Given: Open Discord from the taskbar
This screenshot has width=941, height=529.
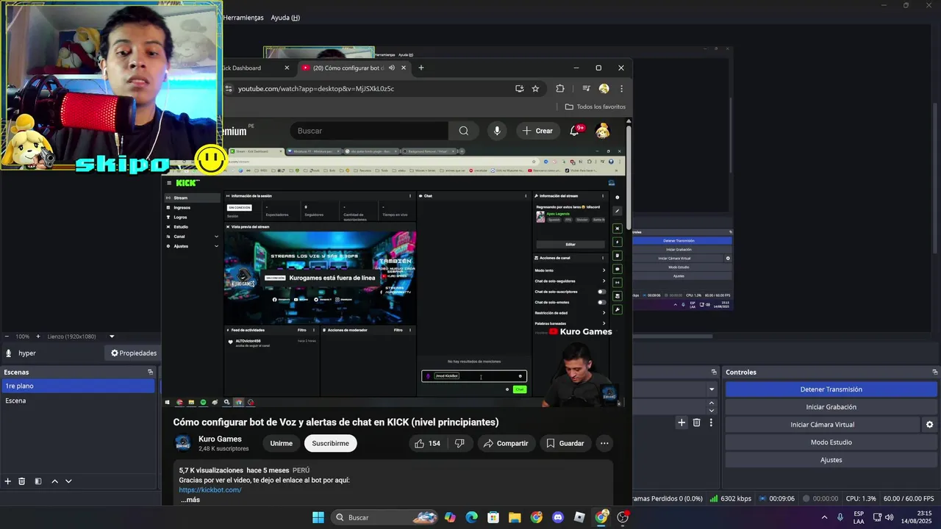Looking at the screenshot, I should point(557,517).
